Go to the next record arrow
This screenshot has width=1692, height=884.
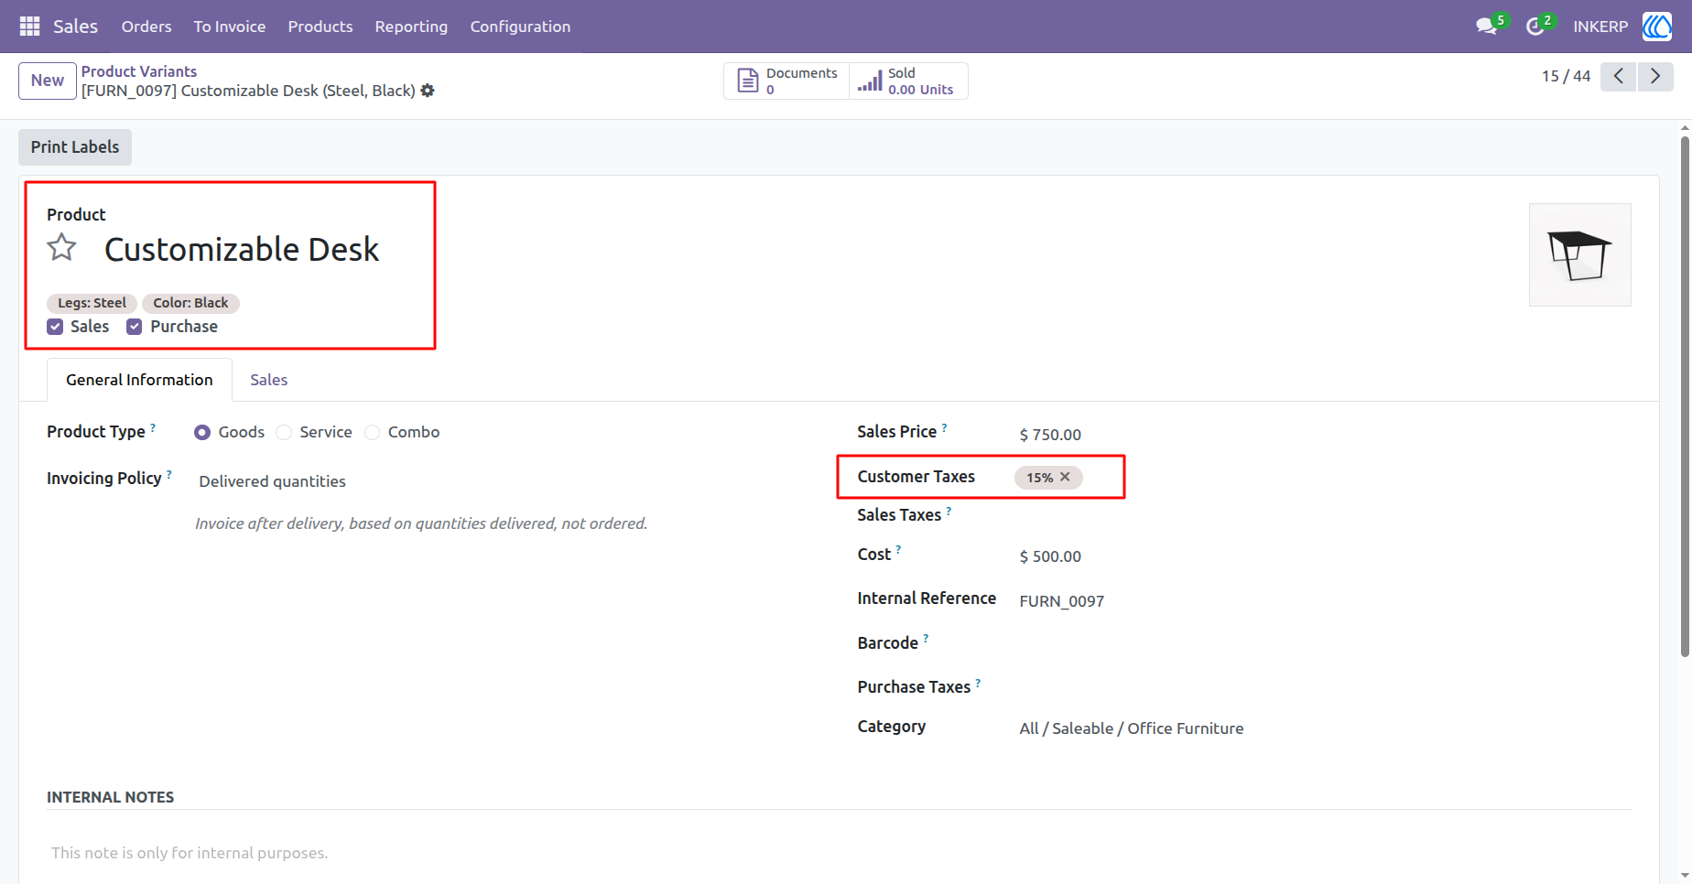pyautogui.click(x=1655, y=76)
